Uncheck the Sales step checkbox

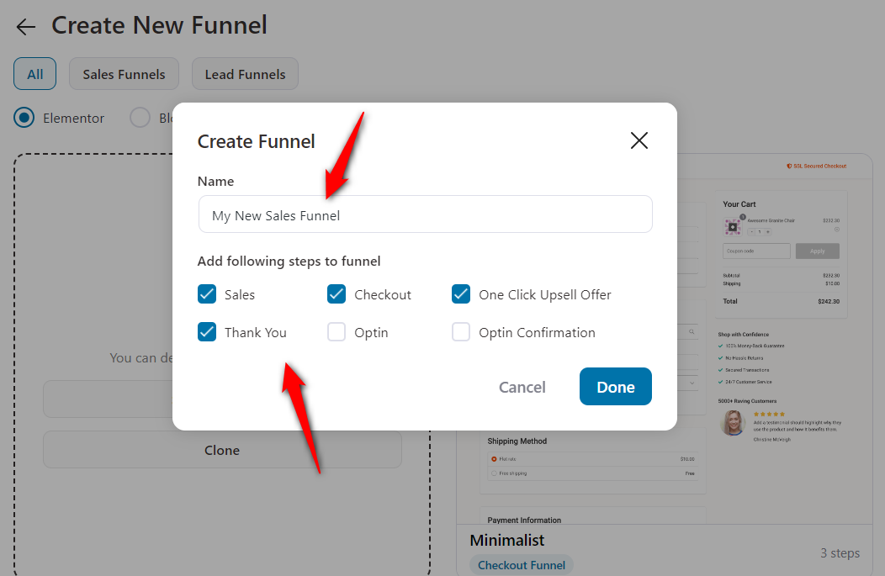click(207, 294)
